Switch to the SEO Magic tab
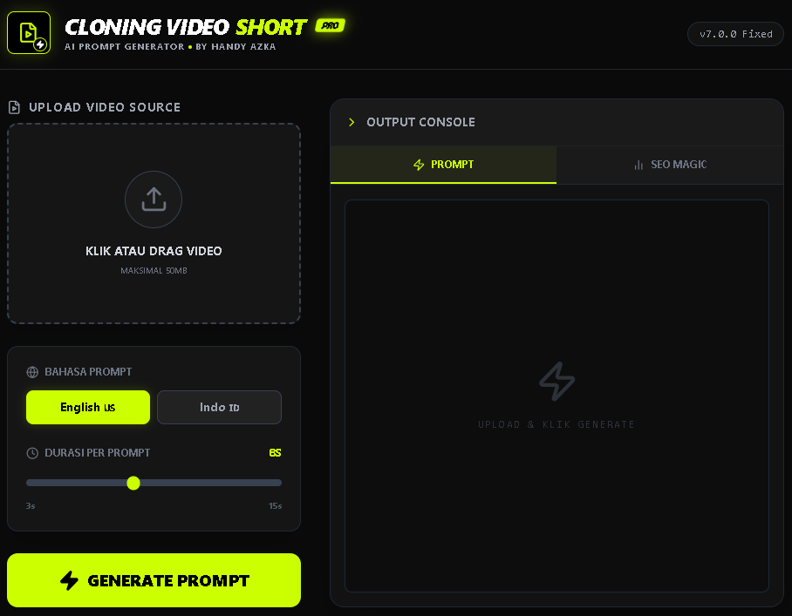This screenshot has height=616, width=792. click(x=670, y=165)
